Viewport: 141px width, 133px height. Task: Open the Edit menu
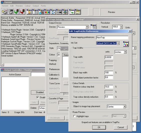[x=12, y=6]
